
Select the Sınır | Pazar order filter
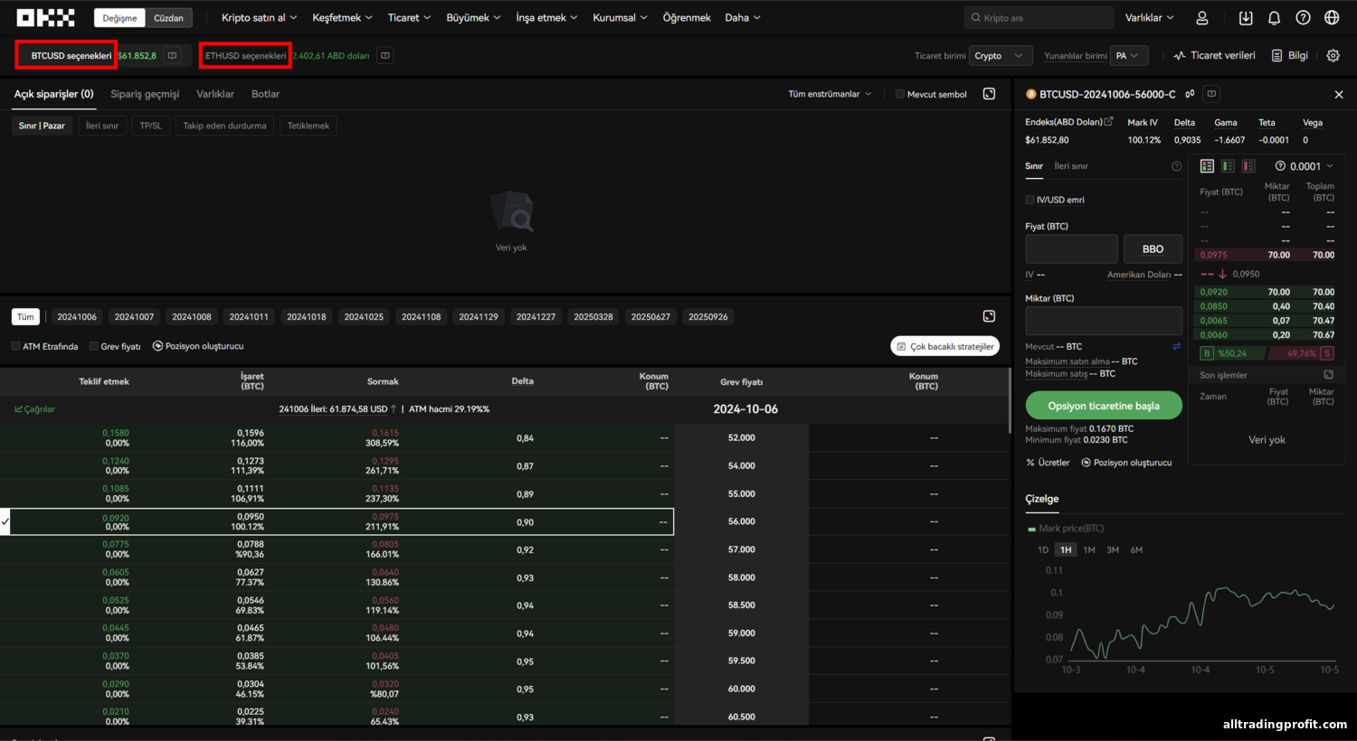click(x=42, y=126)
